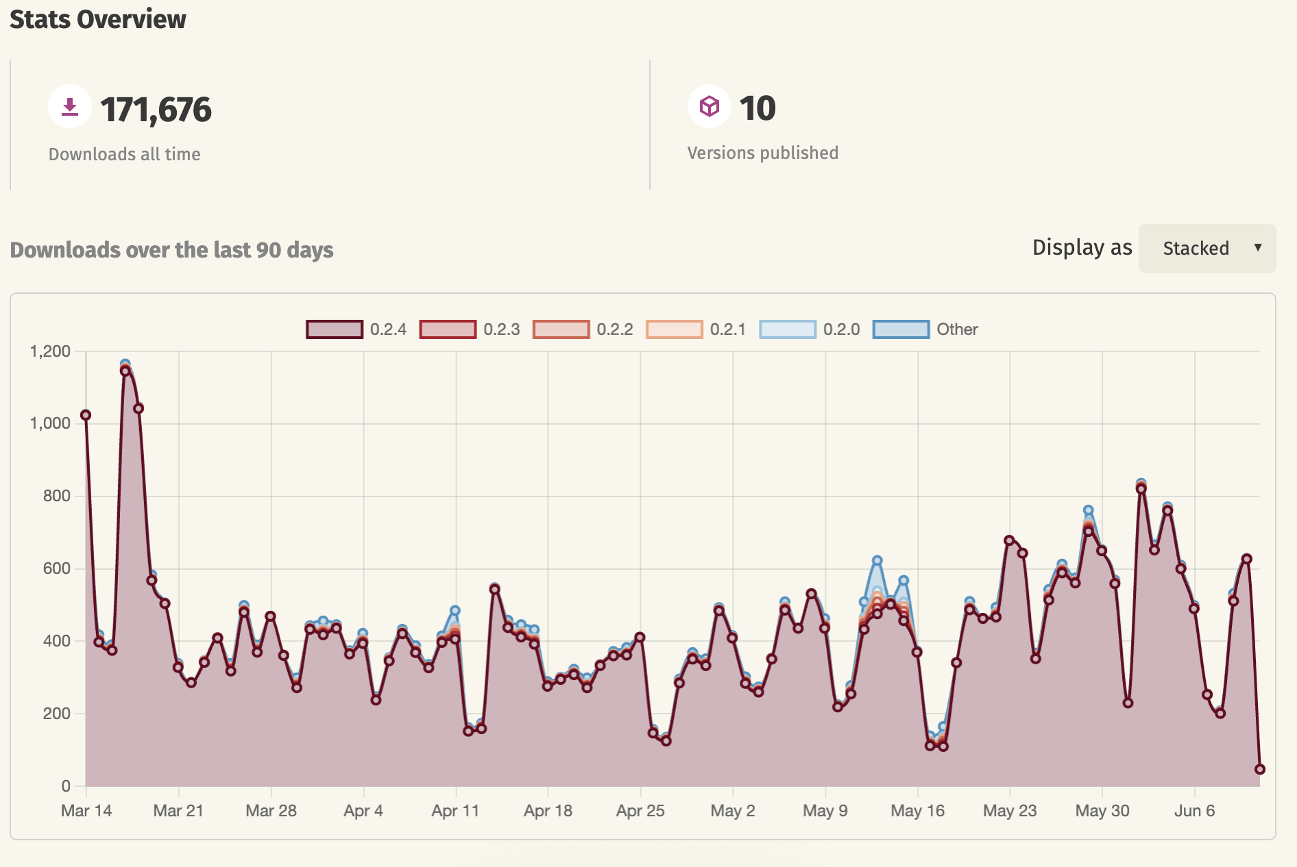Click the 0.2.0 legend color box
This screenshot has height=867, width=1297.
coord(787,329)
